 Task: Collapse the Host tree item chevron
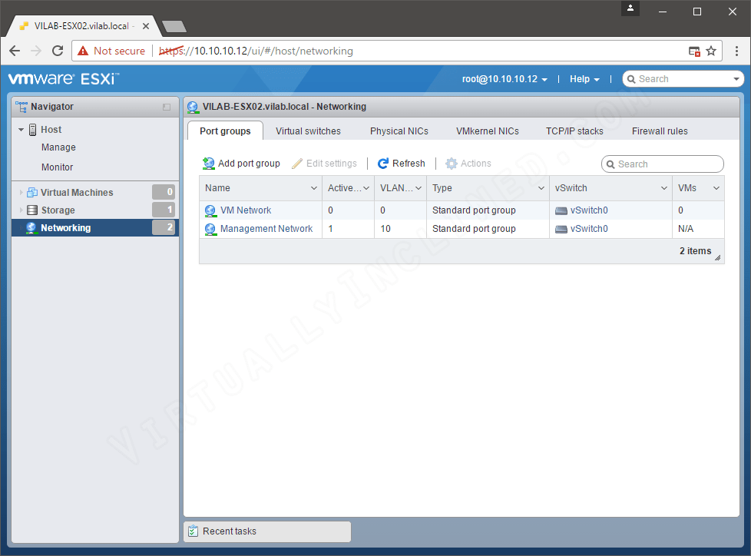(x=21, y=129)
